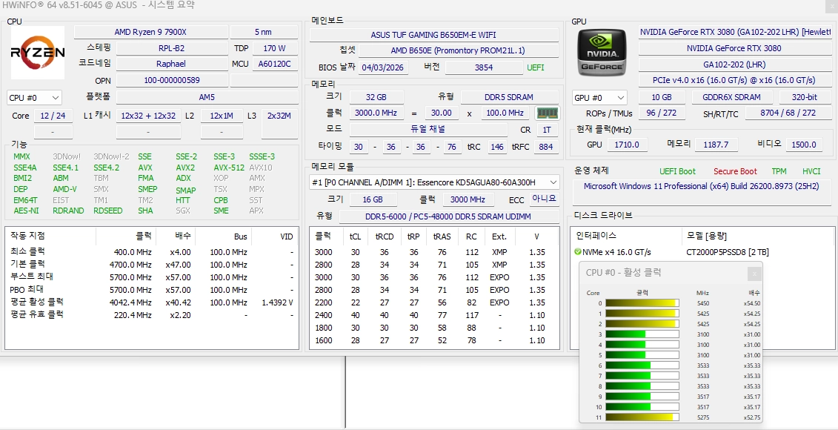Click the 10 GB video memory field
838x430 pixels.
click(662, 97)
